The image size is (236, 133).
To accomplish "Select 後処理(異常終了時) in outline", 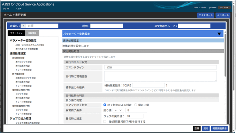I will pyautogui.click(x=21, y=106).
